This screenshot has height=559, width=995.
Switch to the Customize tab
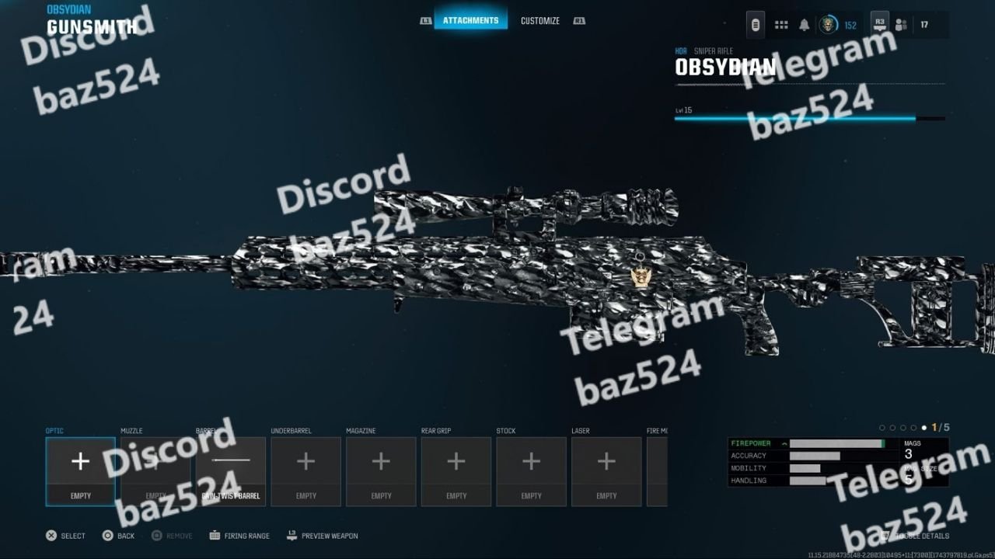pyautogui.click(x=540, y=21)
